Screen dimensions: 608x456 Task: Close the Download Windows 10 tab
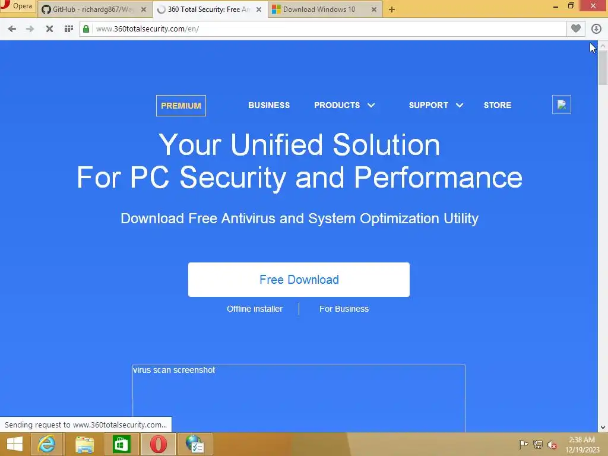[374, 9]
